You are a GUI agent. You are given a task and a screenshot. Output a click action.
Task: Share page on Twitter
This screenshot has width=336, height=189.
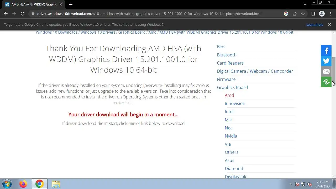[326, 61]
